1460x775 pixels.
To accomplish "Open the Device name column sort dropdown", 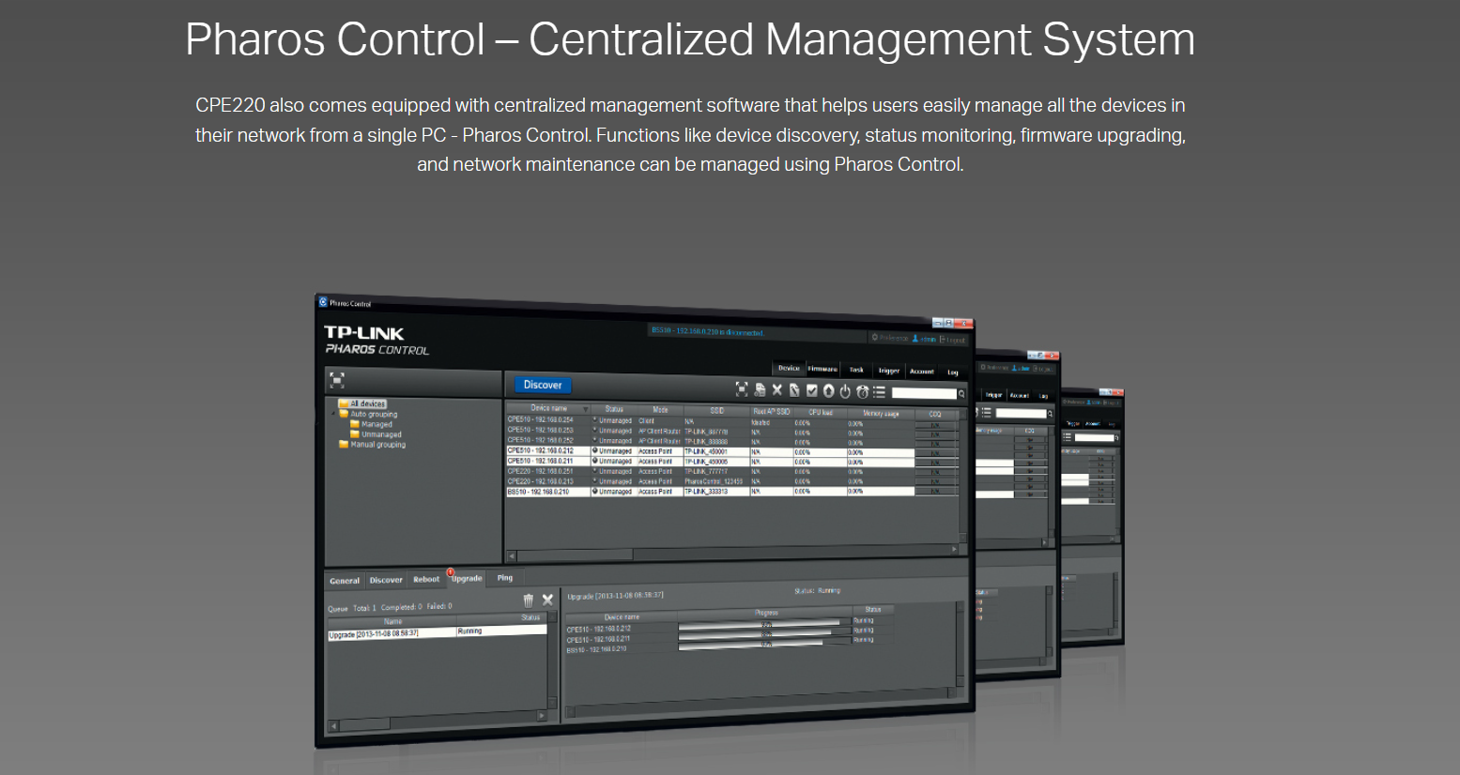I will [585, 409].
